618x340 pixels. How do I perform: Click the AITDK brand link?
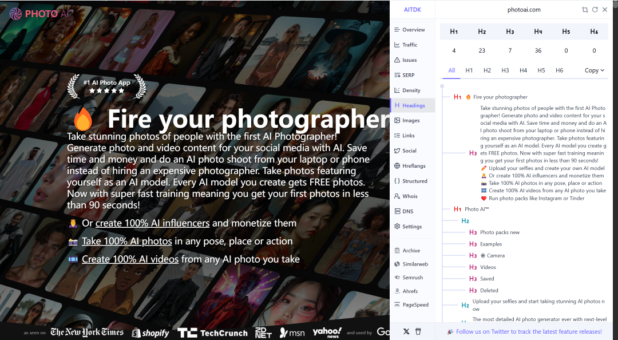tap(412, 10)
